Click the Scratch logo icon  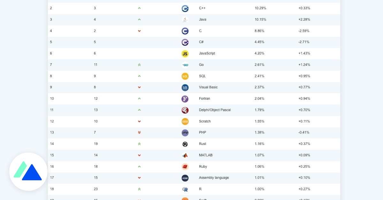(185, 121)
